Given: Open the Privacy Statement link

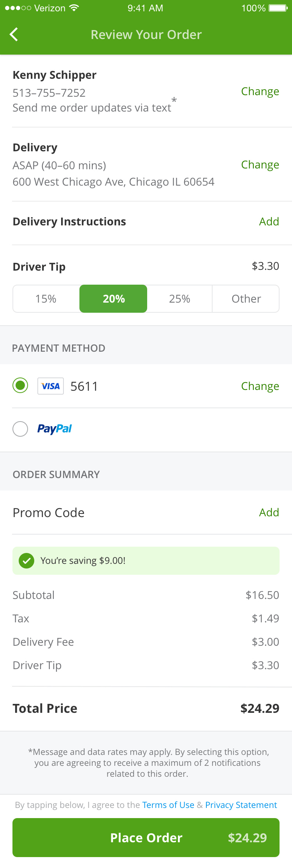Looking at the screenshot, I should click(x=241, y=805).
